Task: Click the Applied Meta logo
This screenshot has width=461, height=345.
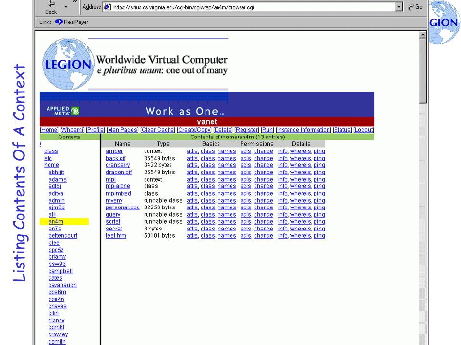Action: [62, 111]
